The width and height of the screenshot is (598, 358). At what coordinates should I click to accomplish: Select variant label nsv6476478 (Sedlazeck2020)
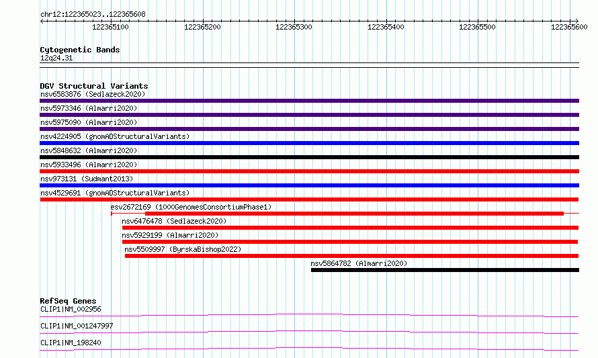tap(174, 221)
